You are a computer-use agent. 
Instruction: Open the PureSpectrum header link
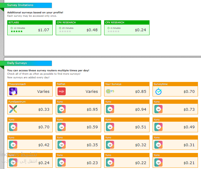[x=17, y=102]
